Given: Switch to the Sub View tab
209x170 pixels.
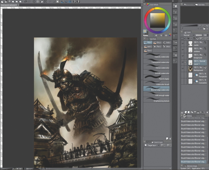Looking at the screenshot, I should (200, 5).
